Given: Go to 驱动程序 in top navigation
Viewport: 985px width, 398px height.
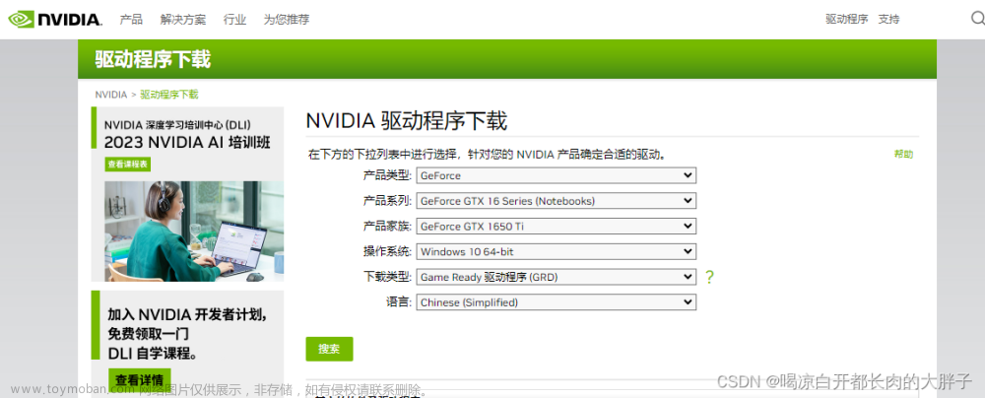Looking at the screenshot, I should [x=847, y=20].
